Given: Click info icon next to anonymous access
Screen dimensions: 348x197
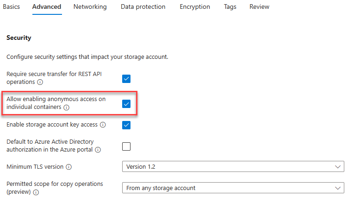Looking at the screenshot, I should point(66,108).
